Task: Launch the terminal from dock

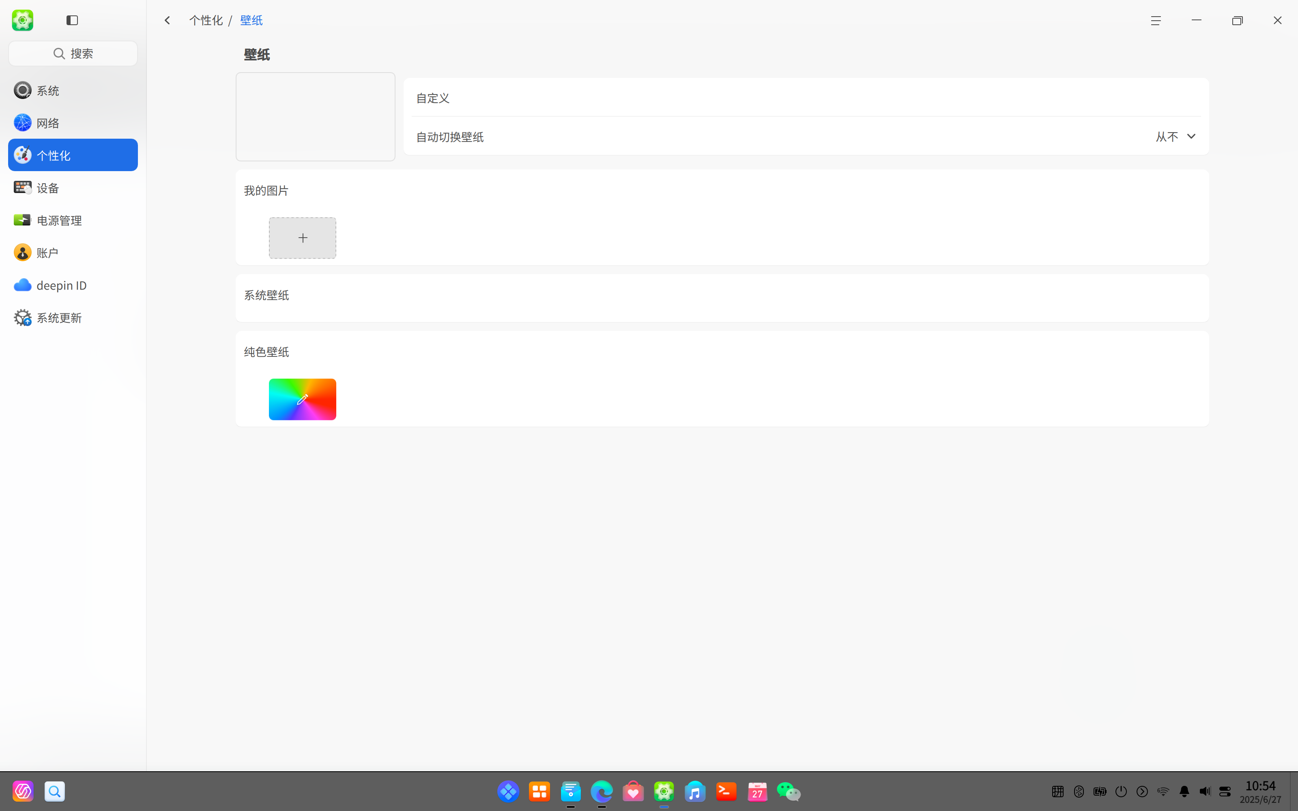Action: [x=726, y=791]
